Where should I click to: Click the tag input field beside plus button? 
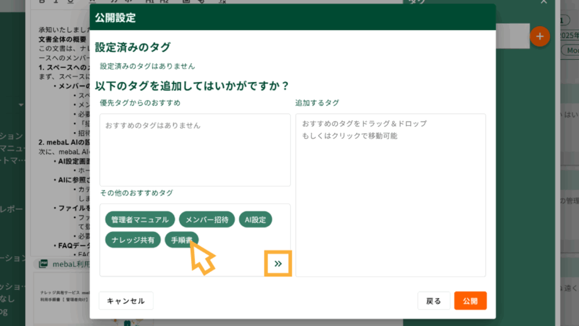coord(512,36)
